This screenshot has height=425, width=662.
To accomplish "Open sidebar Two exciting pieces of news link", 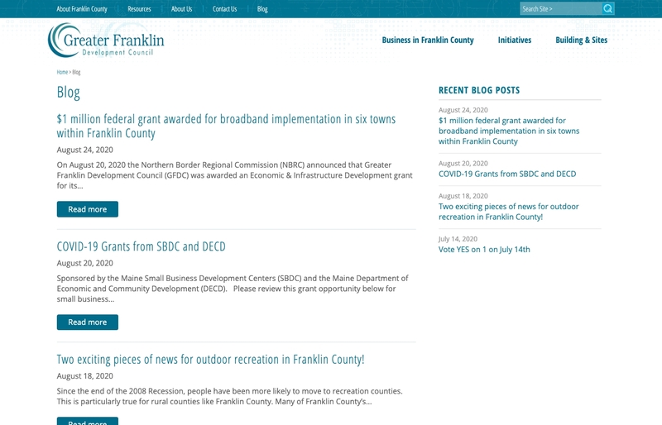I will click(x=508, y=212).
